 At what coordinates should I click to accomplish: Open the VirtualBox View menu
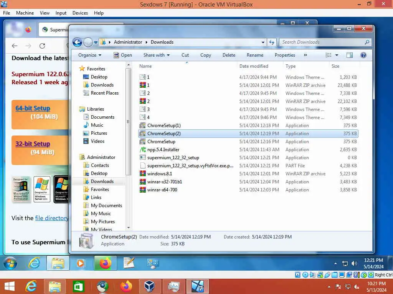(45, 13)
